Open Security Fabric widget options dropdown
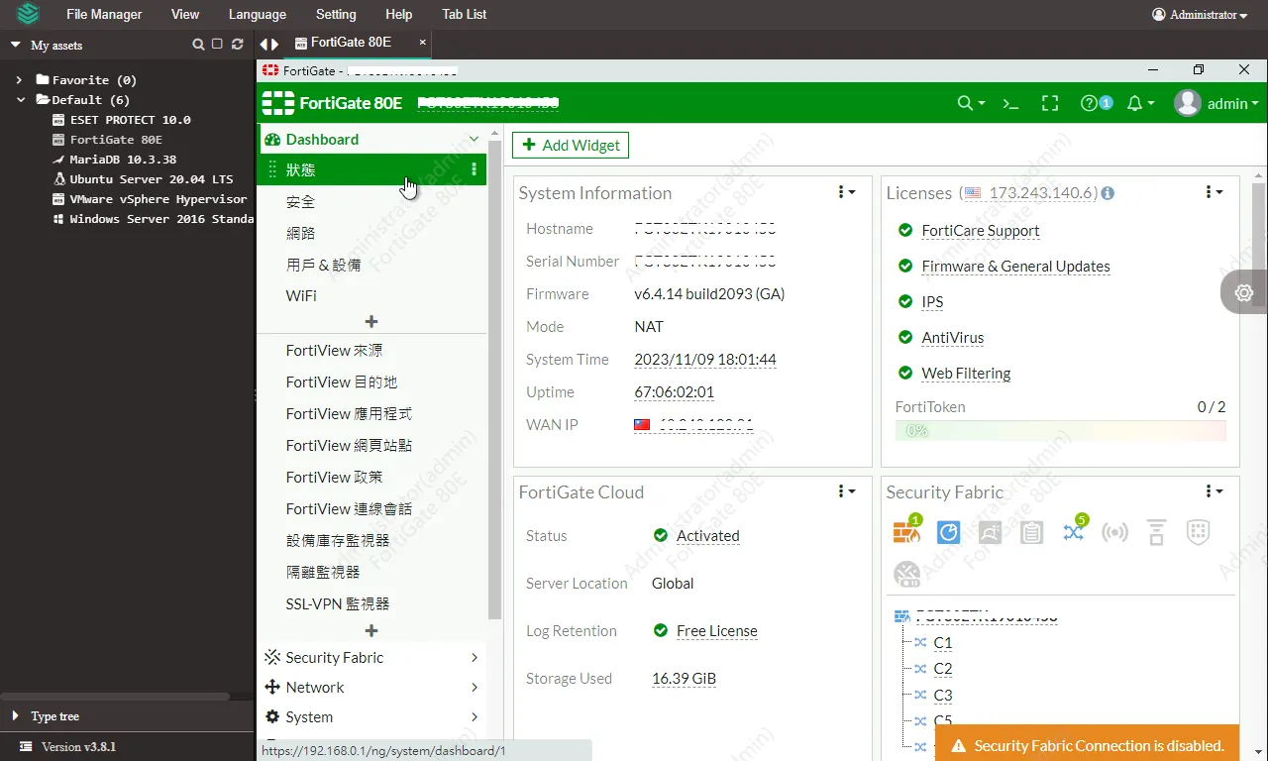 [x=1214, y=491]
